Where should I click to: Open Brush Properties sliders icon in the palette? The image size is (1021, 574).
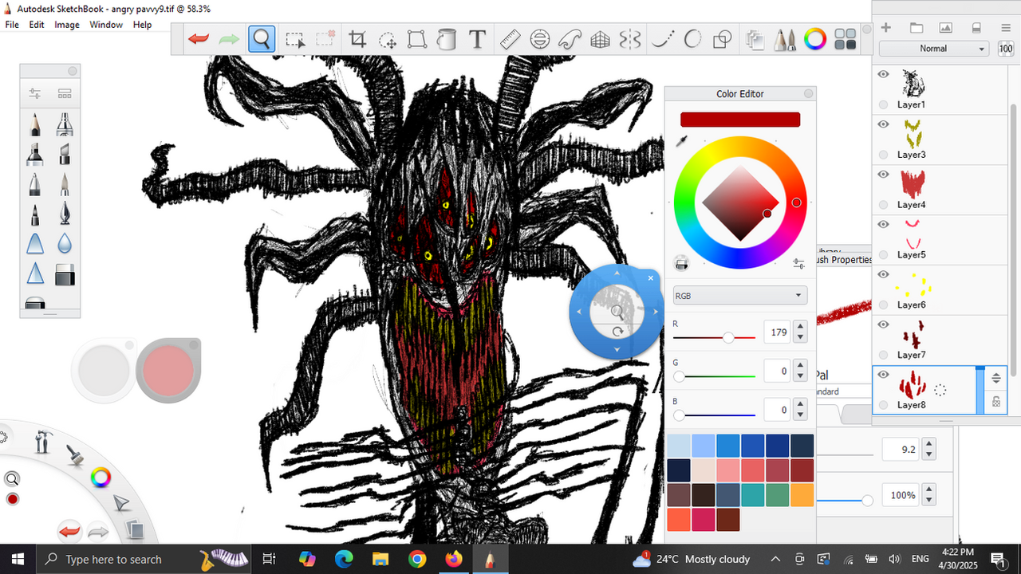click(x=34, y=93)
